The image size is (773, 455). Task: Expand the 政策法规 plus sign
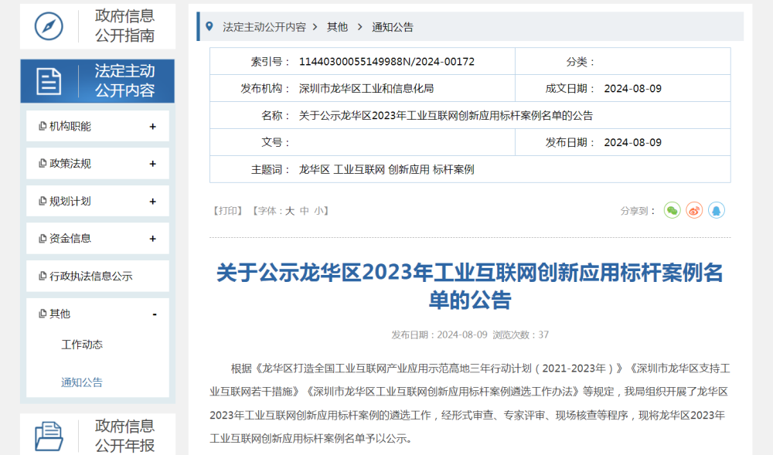coord(153,164)
